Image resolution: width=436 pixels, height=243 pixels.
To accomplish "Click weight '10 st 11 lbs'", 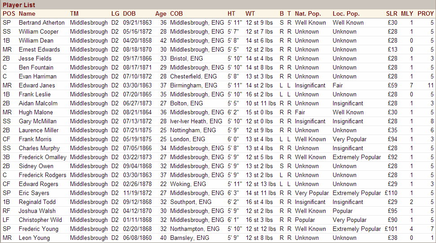I will pos(260,103).
